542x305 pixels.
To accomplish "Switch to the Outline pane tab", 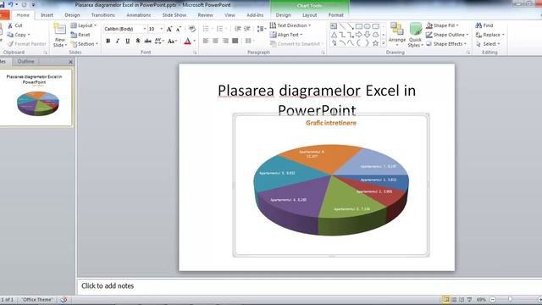I will tap(26, 62).
